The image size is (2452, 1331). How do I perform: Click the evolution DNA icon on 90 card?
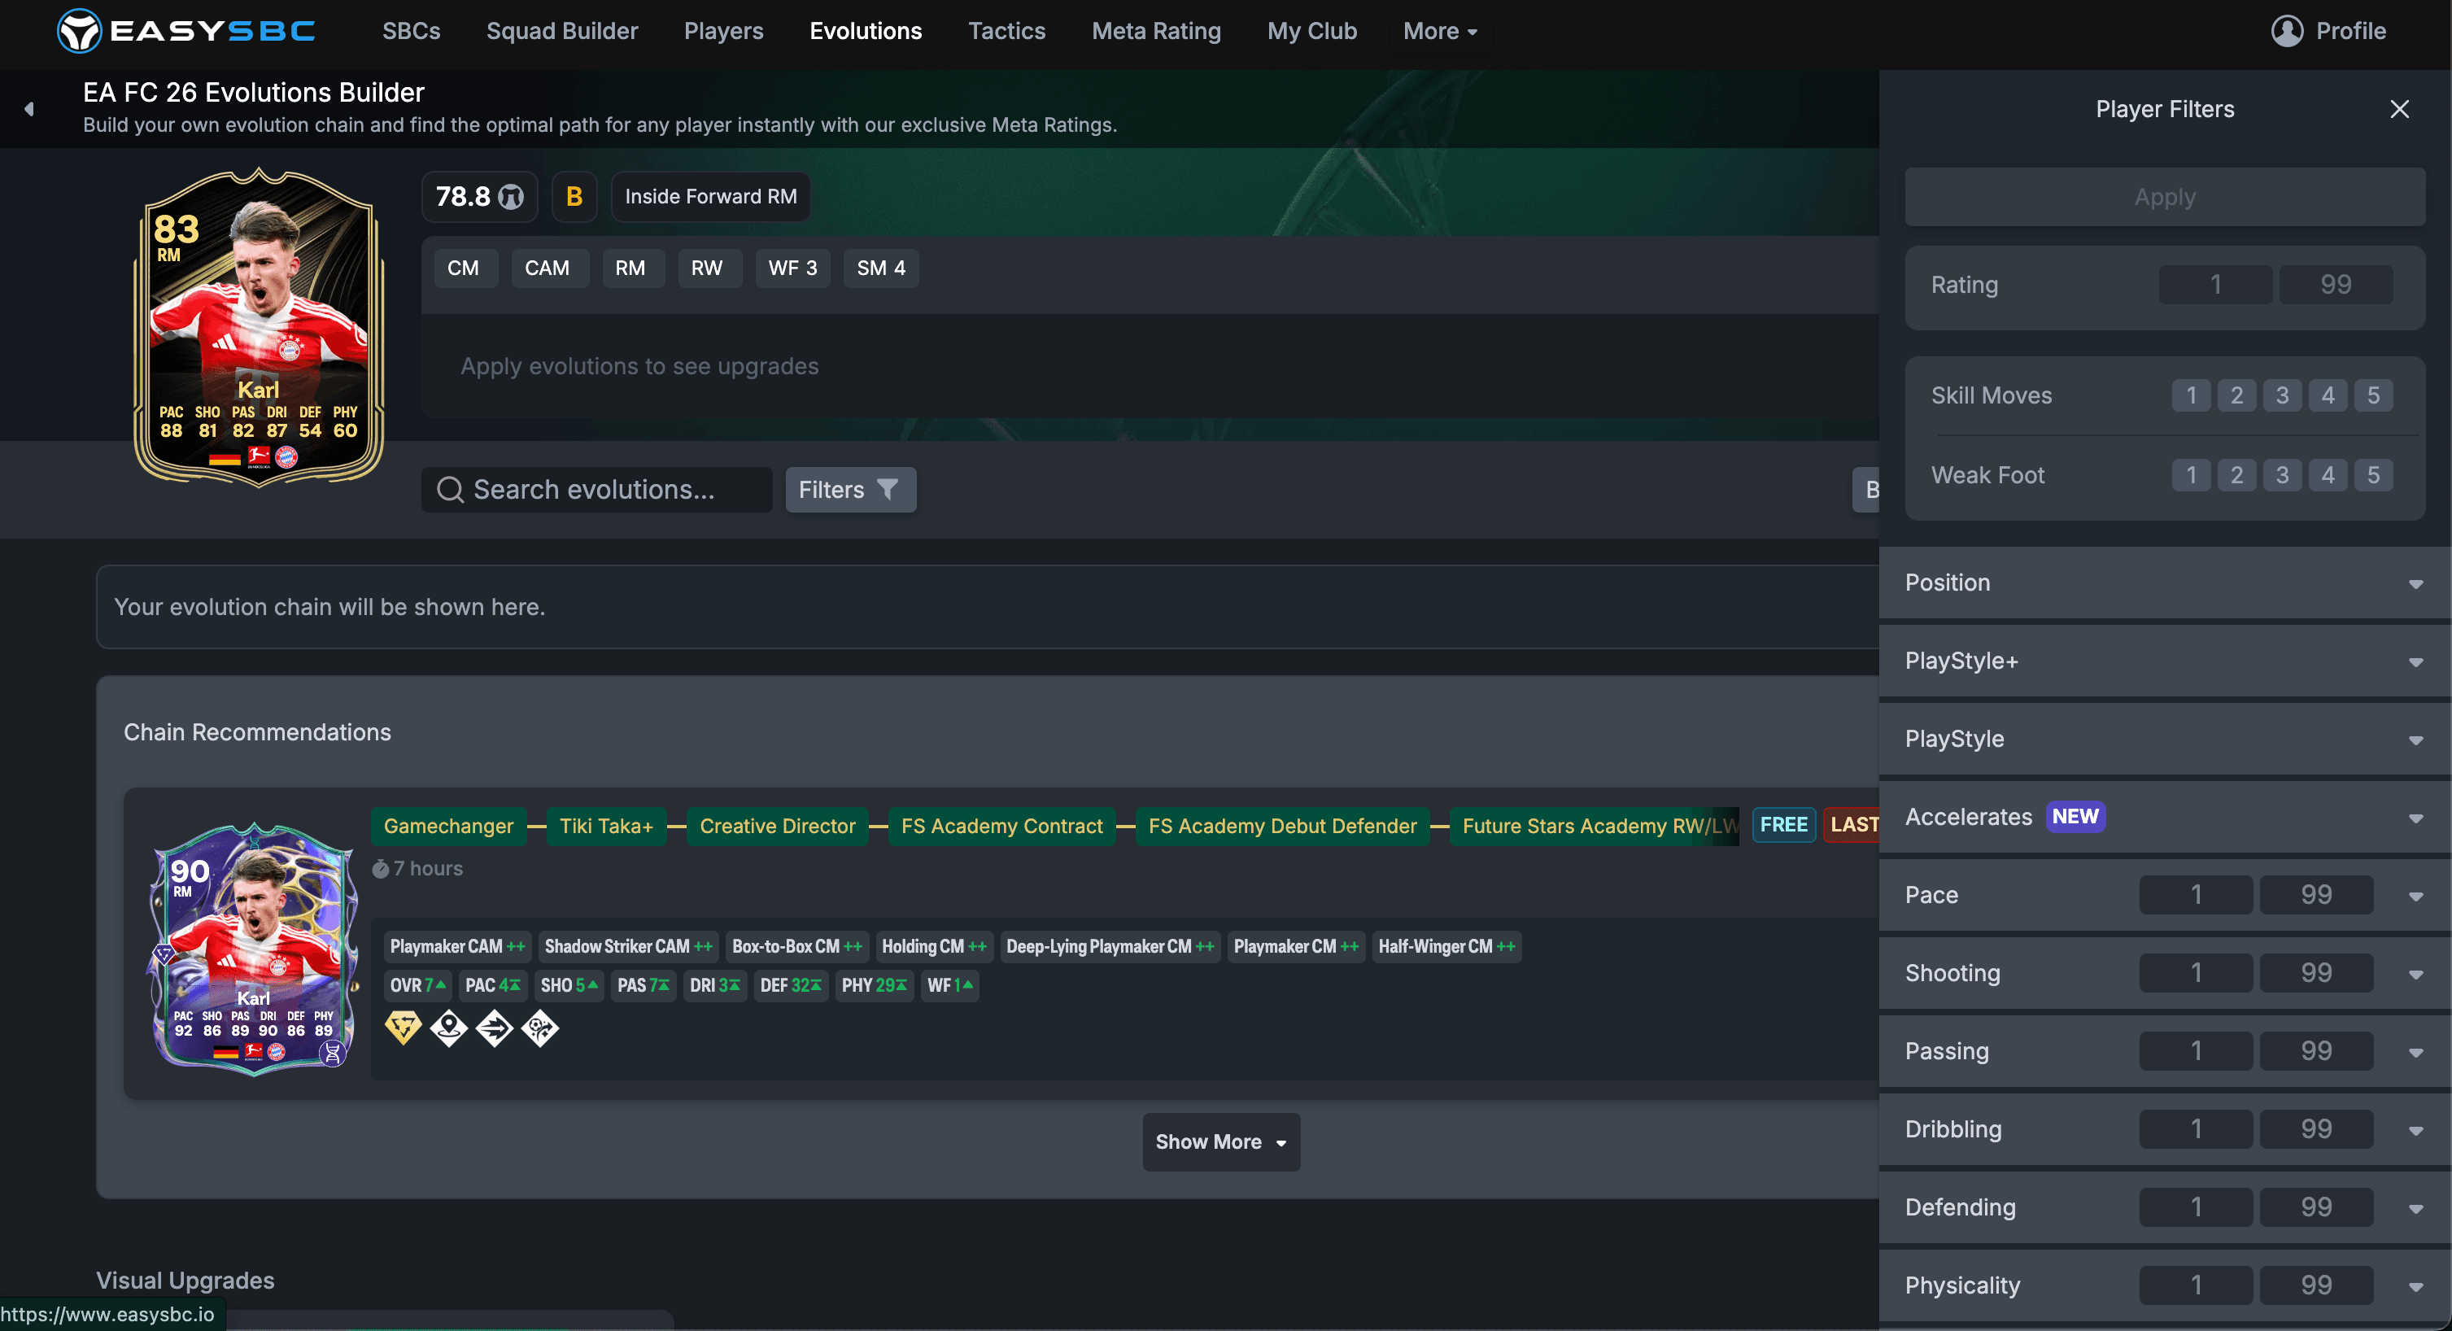click(331, 1053)
